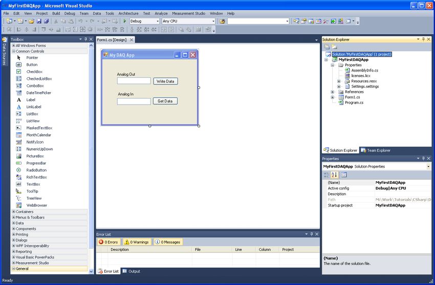Pin the Toolbox panel with auto-hide pushpin
This screenshot has height=285, width=435.
86,39
